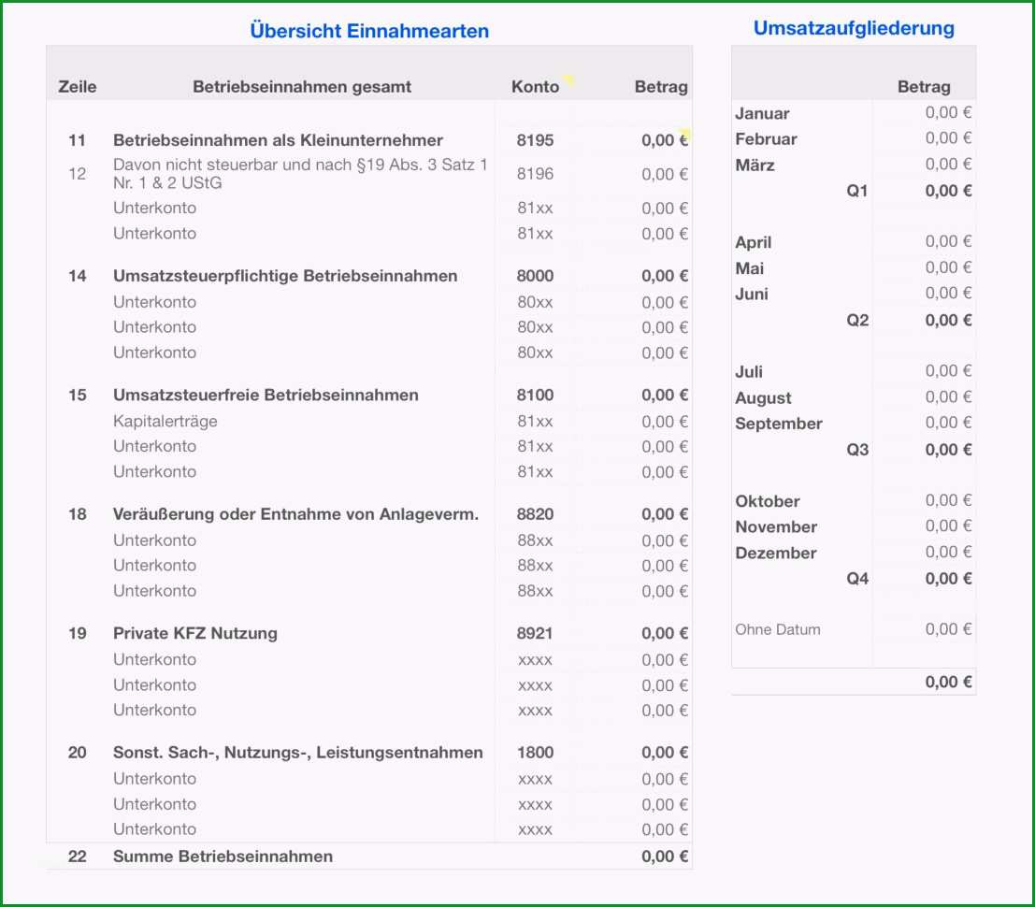Viewport: 1035px width, 907px height.
Task: Click the Q4 subtotal amount
Action: pyautogui.click(x=948, y=579)
